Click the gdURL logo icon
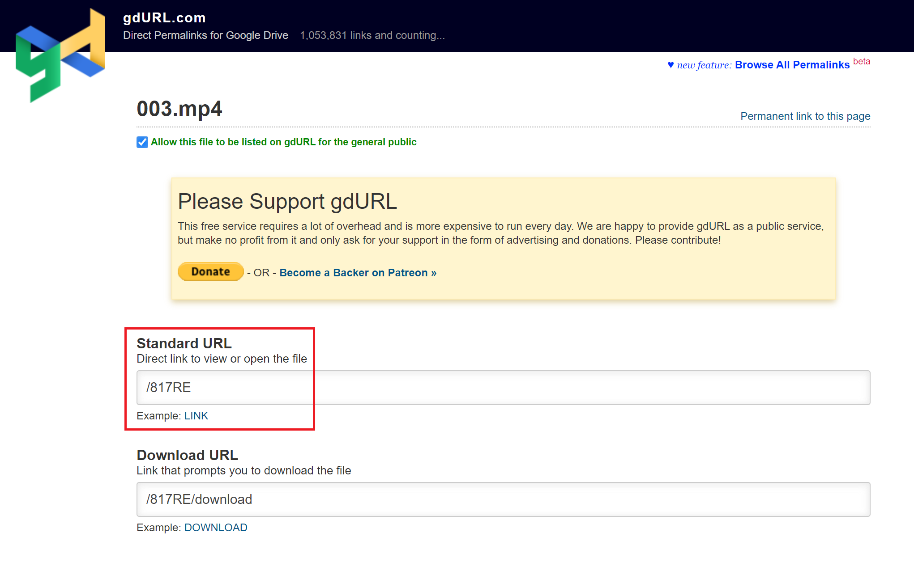Image resolution: width=914 pixels, height=575 pixels. coord(60,55)
